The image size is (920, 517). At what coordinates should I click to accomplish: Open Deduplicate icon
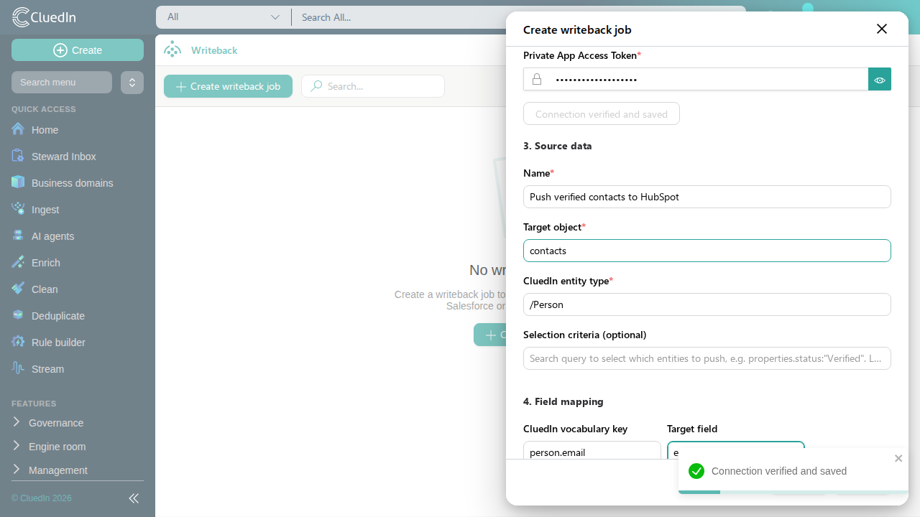(18, 315)
